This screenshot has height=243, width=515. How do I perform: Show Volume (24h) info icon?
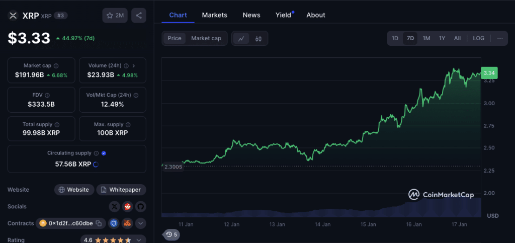(126, 66)
